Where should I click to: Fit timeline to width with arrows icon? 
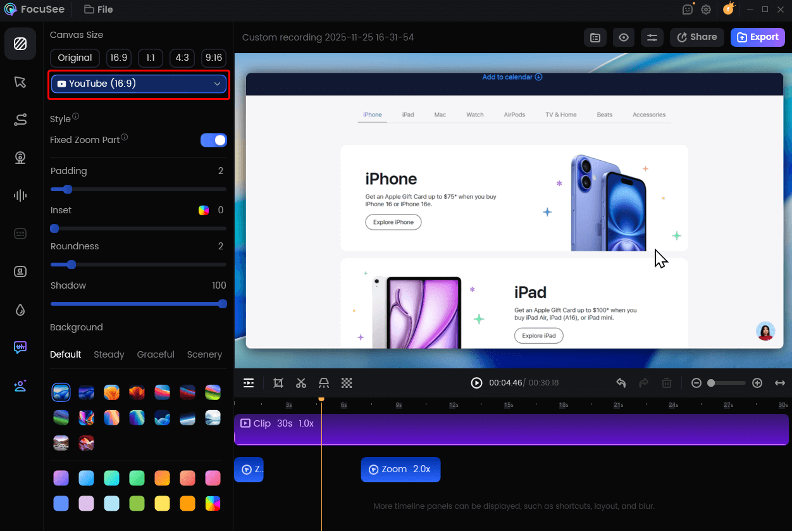tap(780, 383)
